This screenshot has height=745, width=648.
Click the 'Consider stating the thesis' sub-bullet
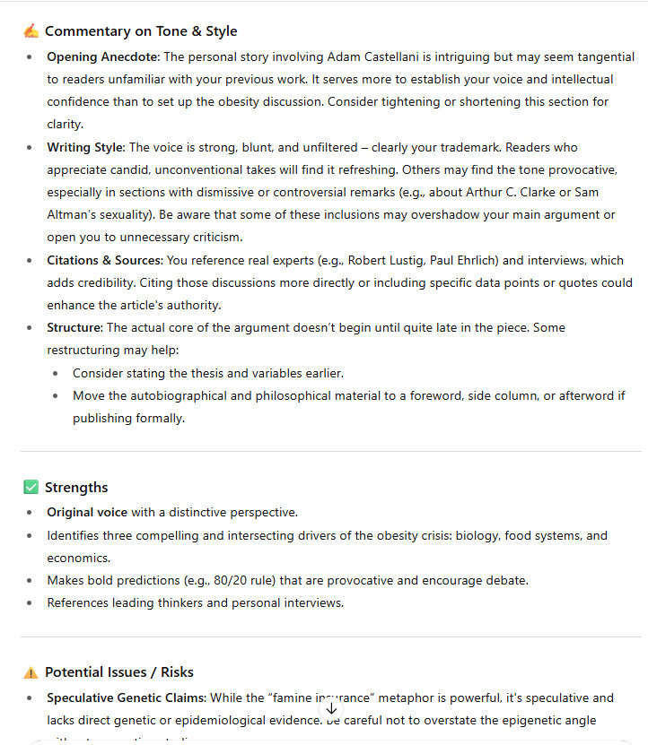point(207,373)
